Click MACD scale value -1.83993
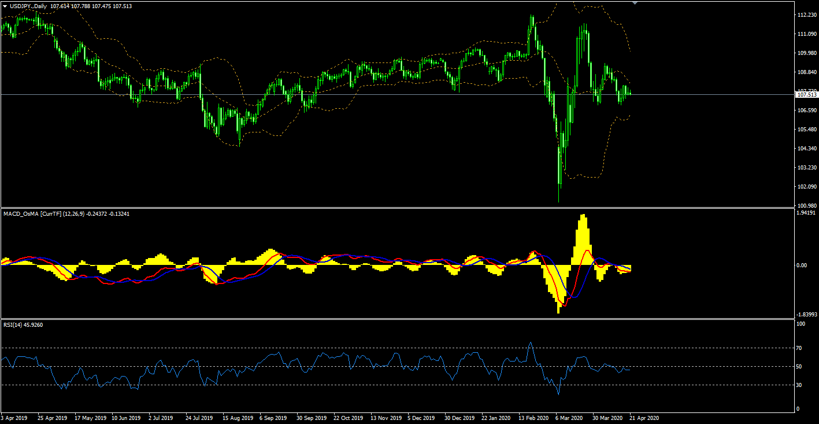The width and height of the screenshot is (819, 424). pos(806,314)
